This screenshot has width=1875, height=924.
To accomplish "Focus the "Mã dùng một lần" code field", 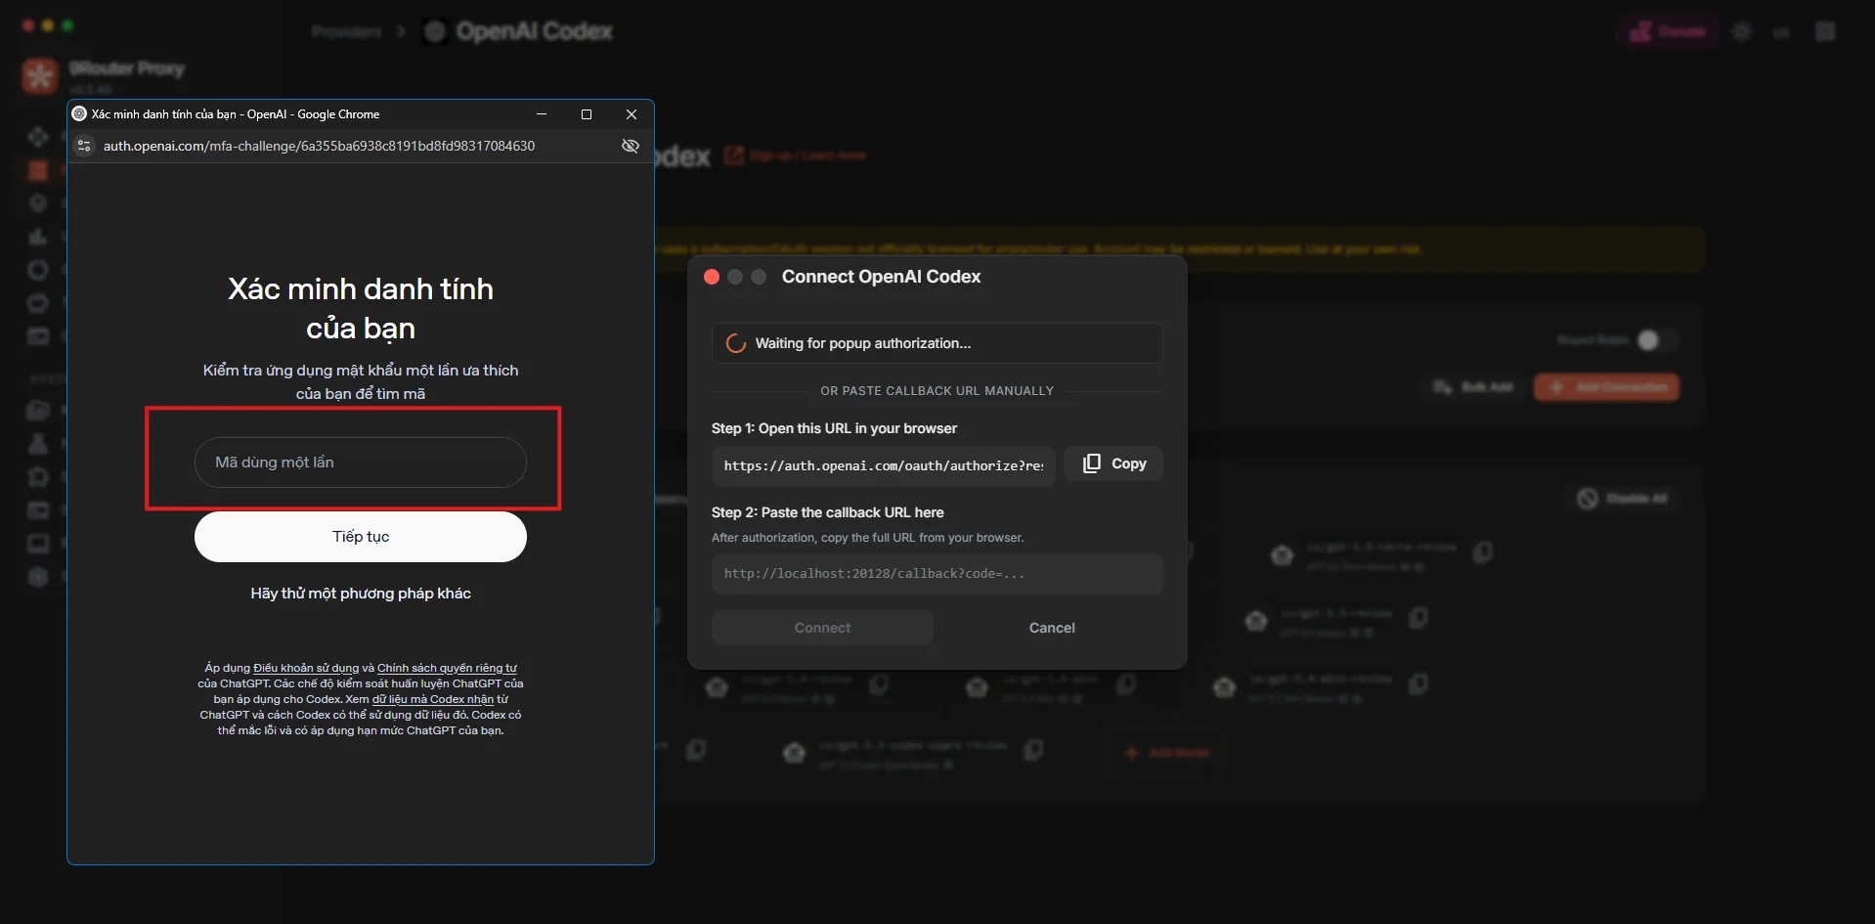I will click(x=361, y=462).
